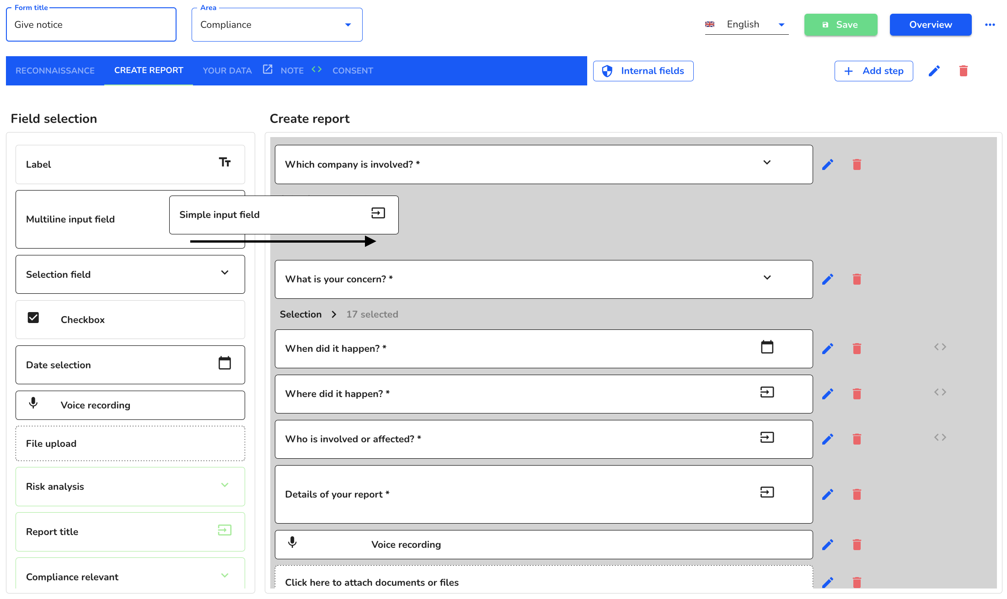The image size is (1007, 599).
Task: Delete the 'What is your concern?' field
Action: point(857,279)
